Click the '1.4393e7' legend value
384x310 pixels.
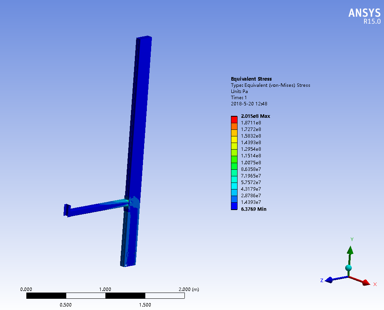coord(251,202)
